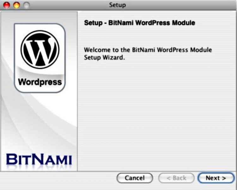Minimize the Setup window with yellow button
237x190 pixels.
click(16, 5)
